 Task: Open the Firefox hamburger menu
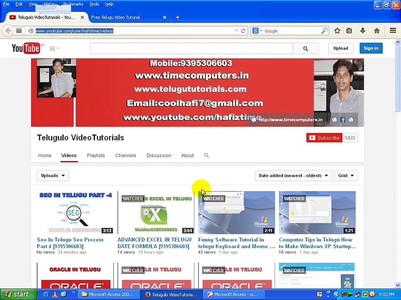point(393,31)
